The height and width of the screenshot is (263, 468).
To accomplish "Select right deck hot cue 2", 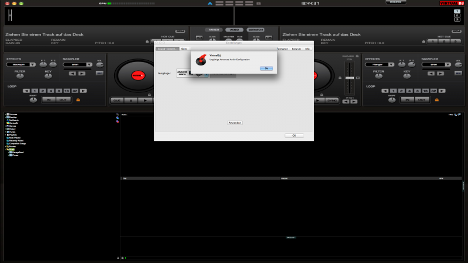I will pyautogui.click(x=444, y=41).
